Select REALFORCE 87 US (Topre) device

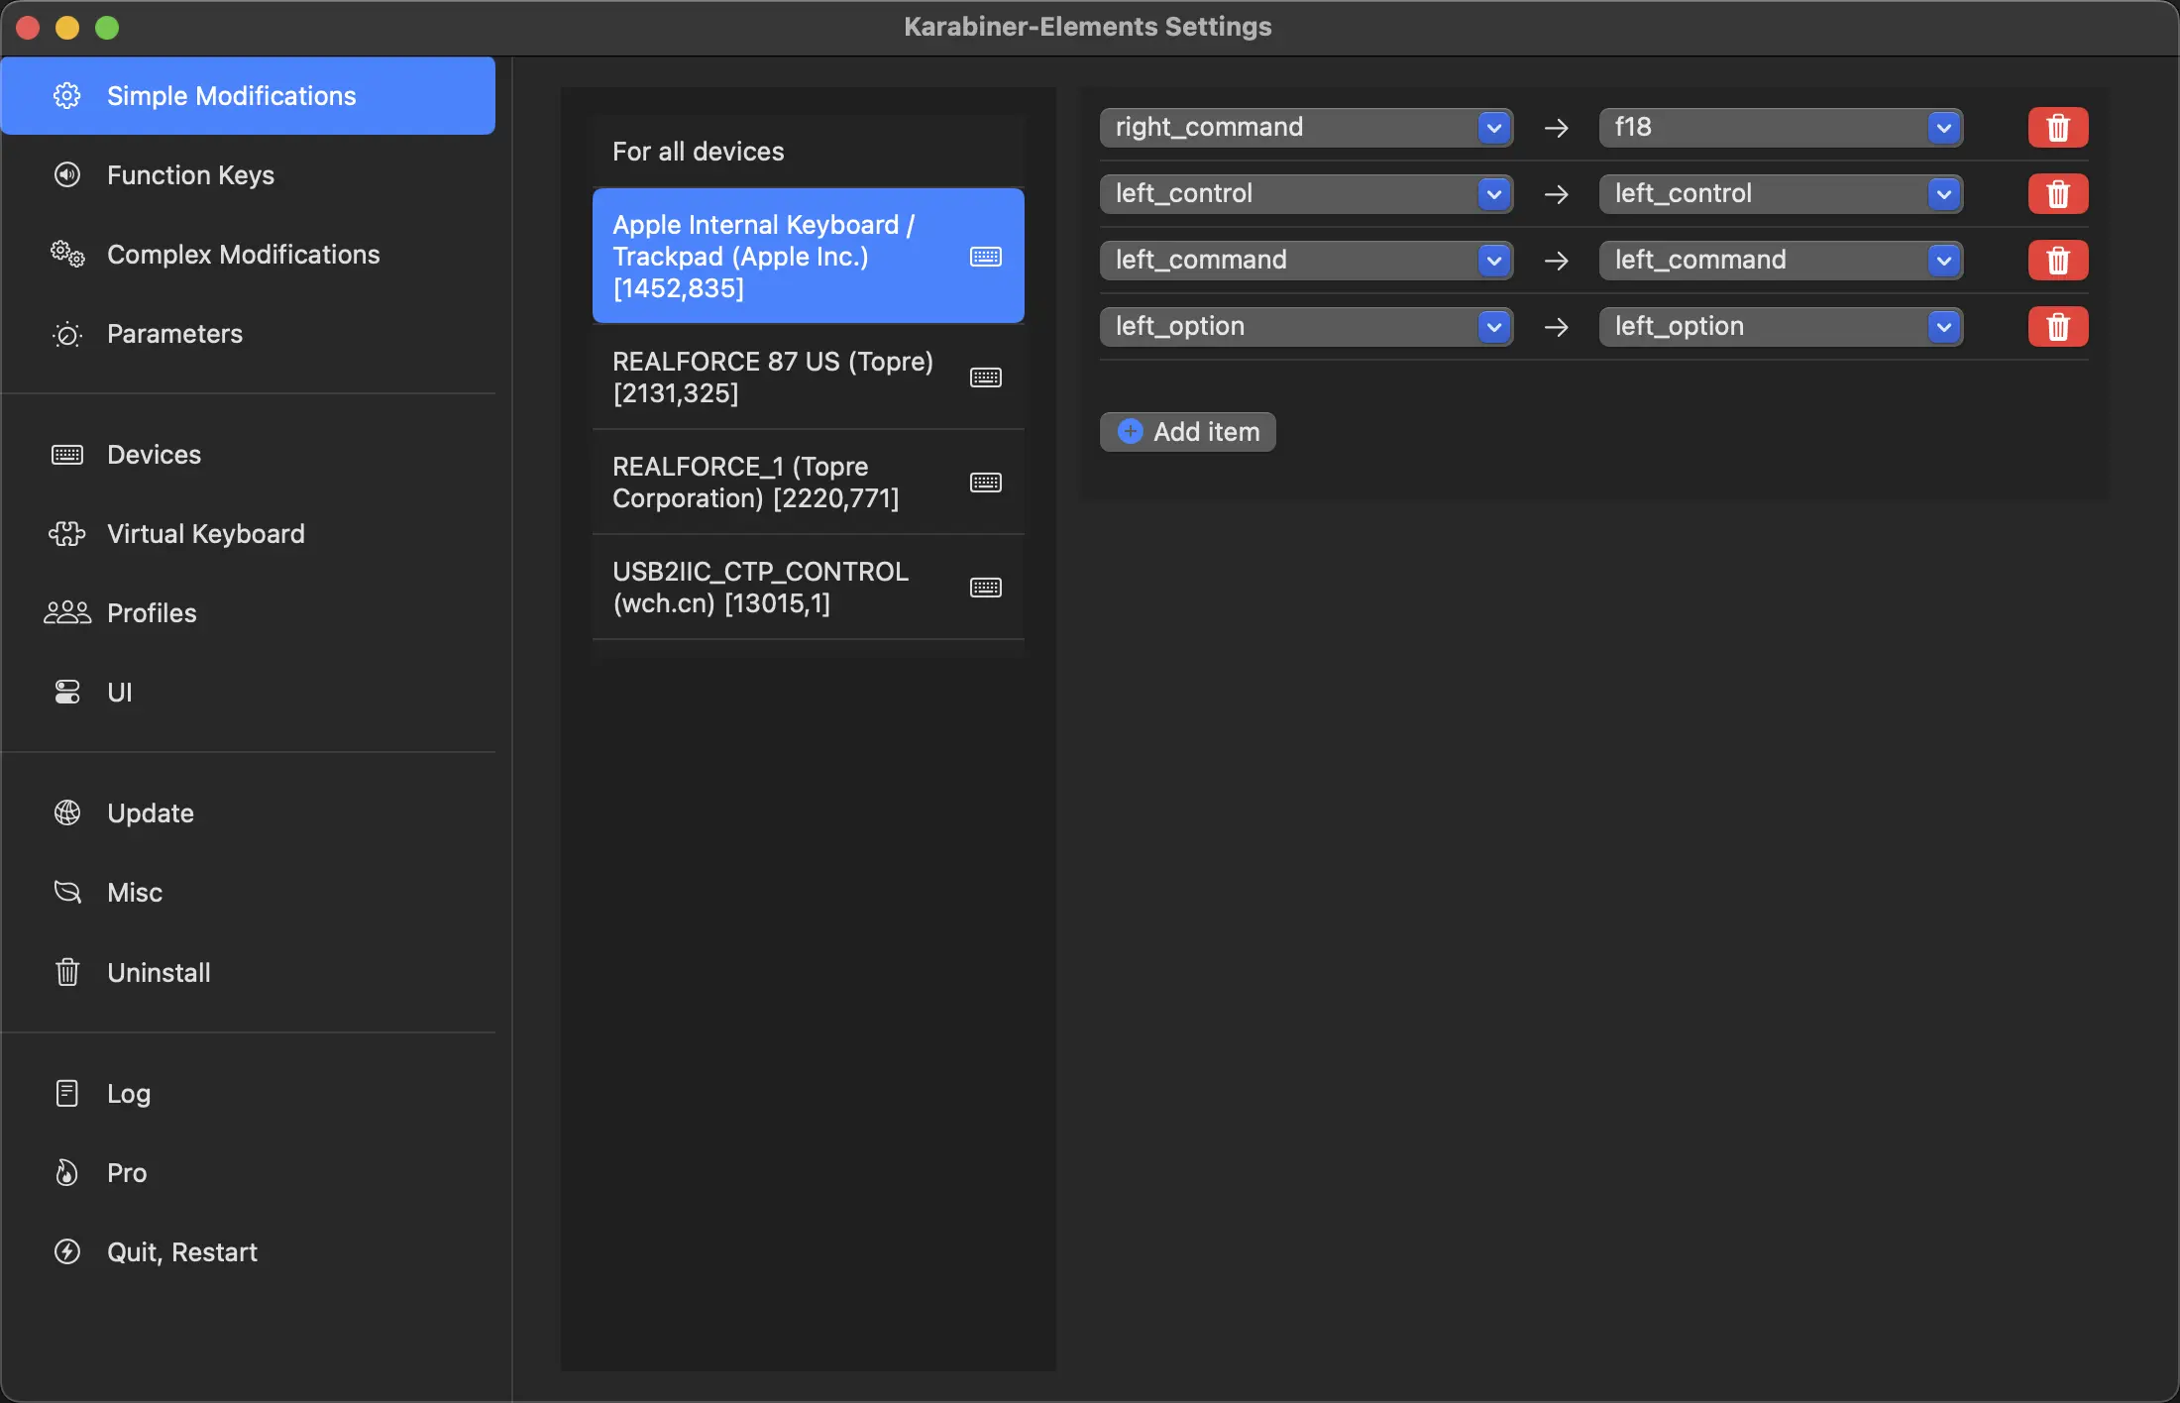pyautogui.click(x=808, y=378)
